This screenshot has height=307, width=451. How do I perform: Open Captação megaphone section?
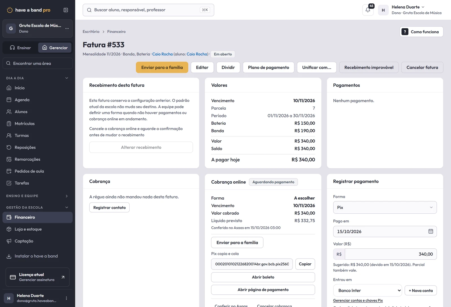pos(37,241)
